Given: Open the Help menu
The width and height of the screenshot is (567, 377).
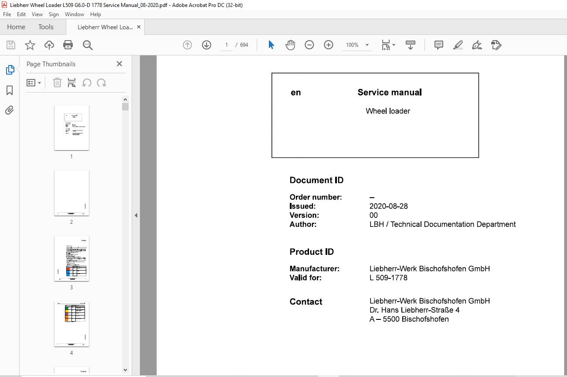Looking at the screenshot, I should [x=95, y=14].
